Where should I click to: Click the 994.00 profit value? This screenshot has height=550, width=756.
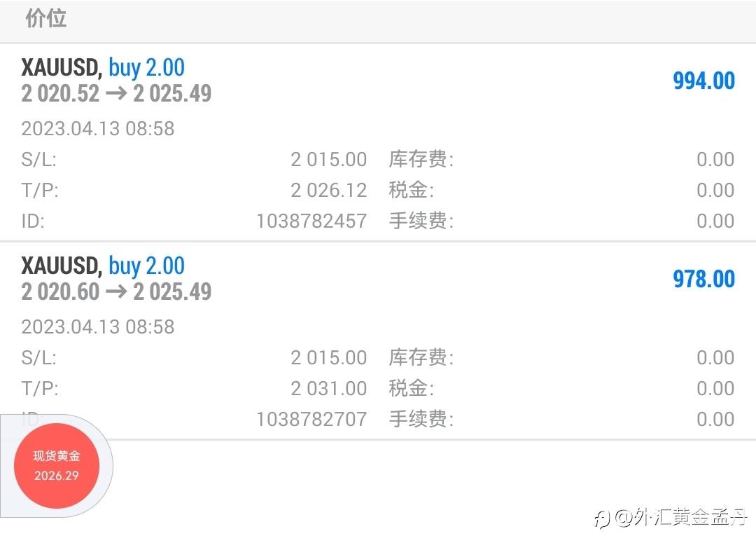coord(703,81)
